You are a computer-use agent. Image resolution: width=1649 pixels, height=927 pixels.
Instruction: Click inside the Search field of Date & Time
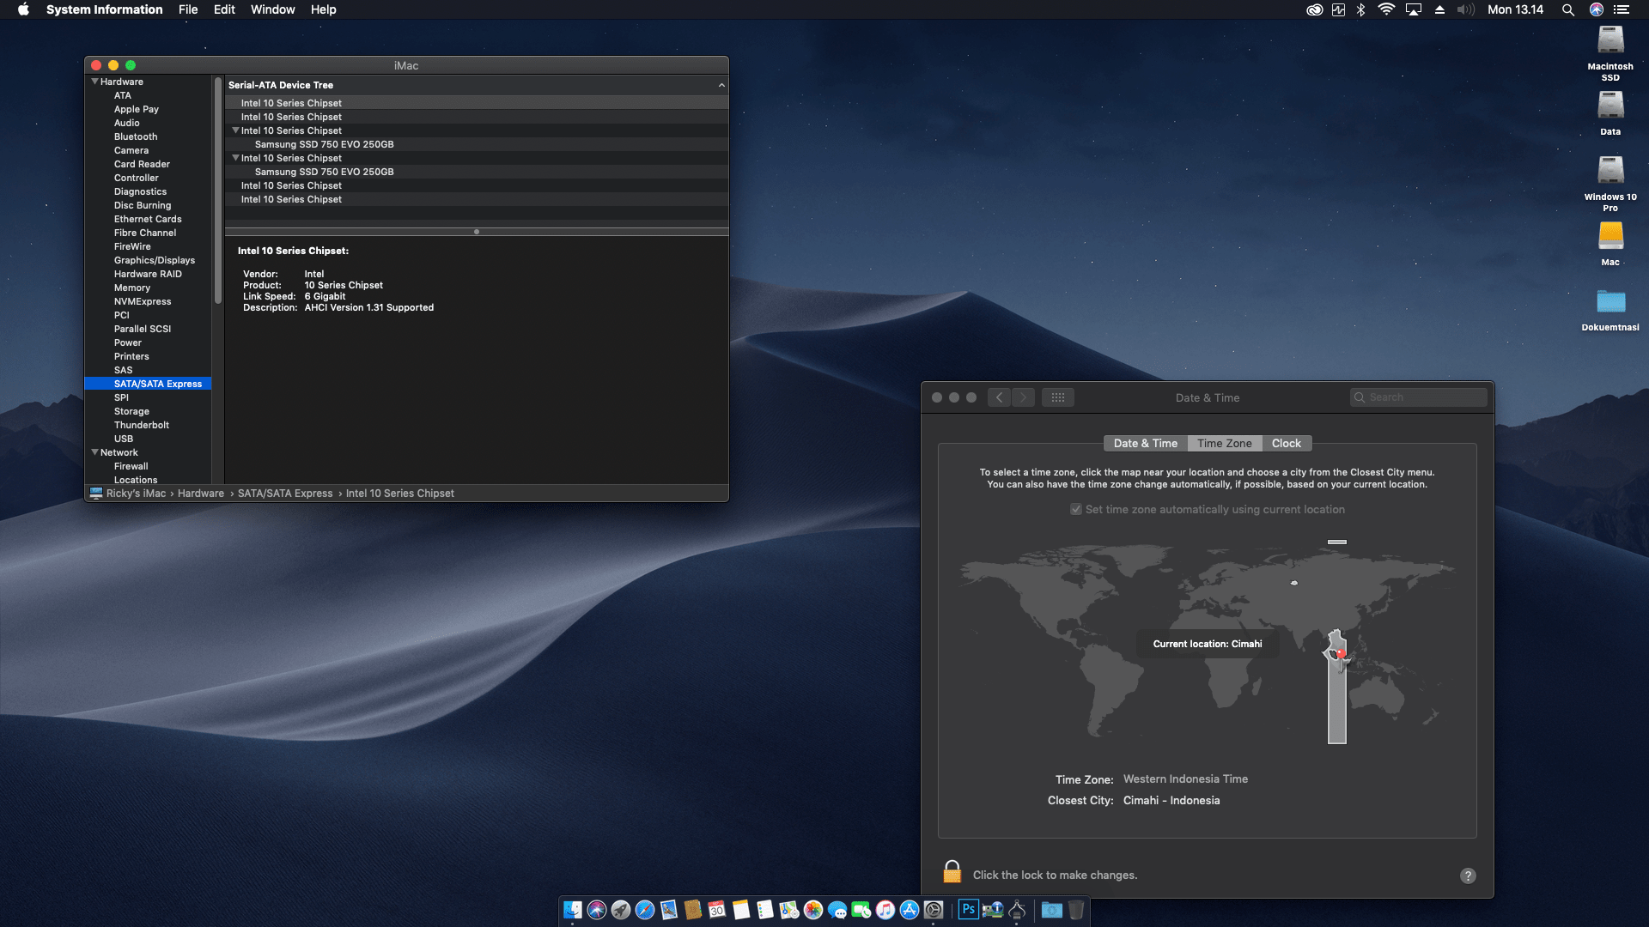coord(1421,397)
